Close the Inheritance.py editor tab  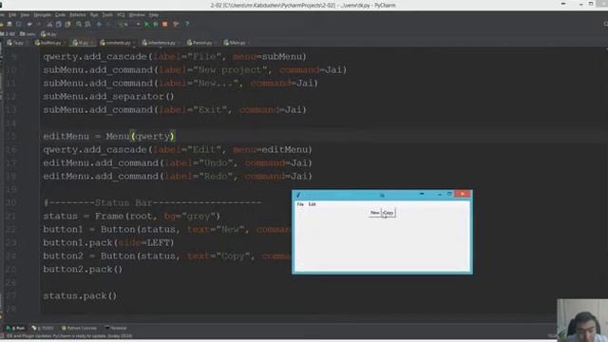click(179, 43)
